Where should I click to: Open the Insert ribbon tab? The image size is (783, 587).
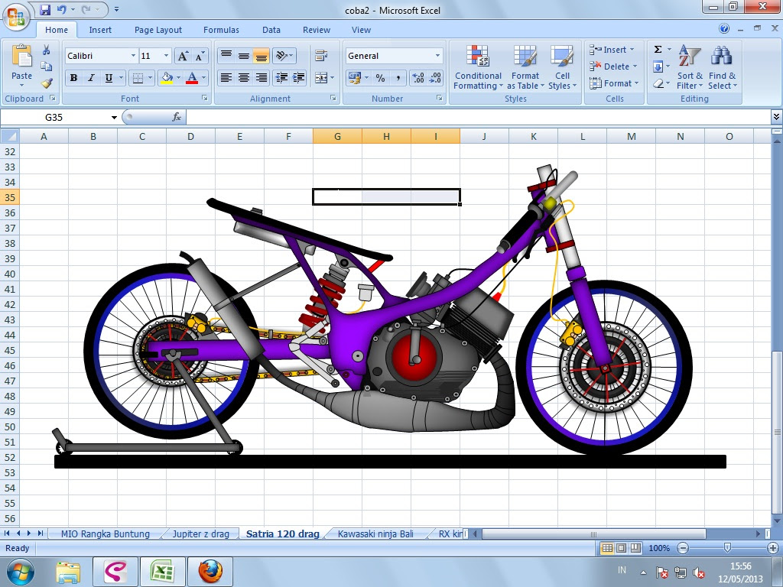tap(100, 30)
